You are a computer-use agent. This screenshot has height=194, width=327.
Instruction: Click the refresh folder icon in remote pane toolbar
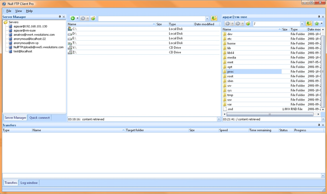tap(309, 24)
